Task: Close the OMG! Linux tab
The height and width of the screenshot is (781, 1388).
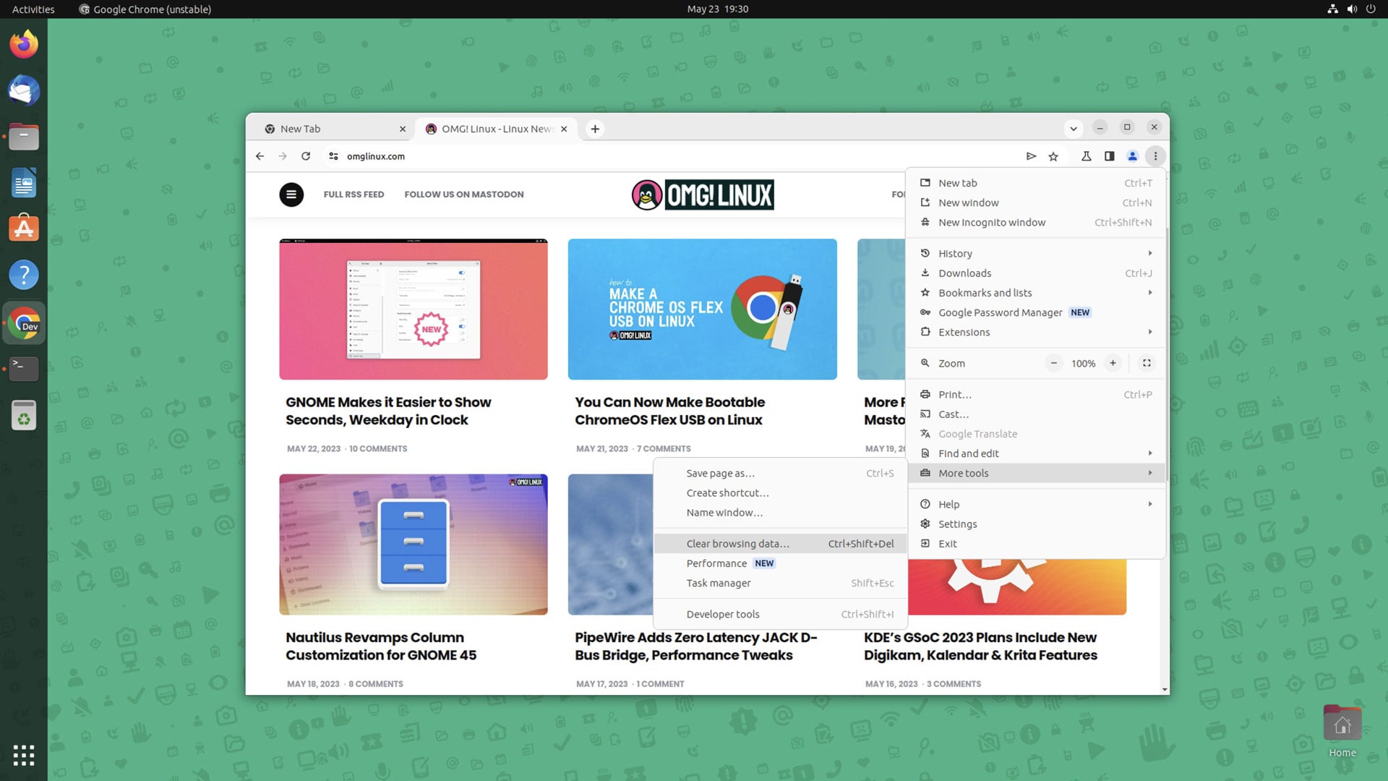Action: pos(564,129)
